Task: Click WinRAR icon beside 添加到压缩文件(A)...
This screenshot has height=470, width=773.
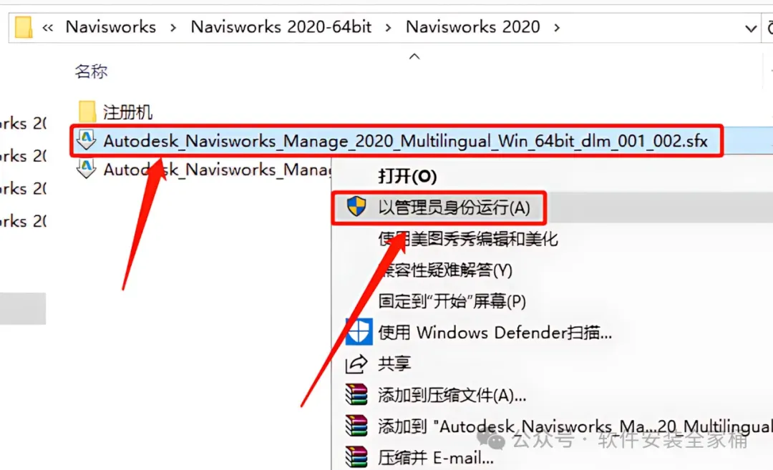Action: click(356, 395)
